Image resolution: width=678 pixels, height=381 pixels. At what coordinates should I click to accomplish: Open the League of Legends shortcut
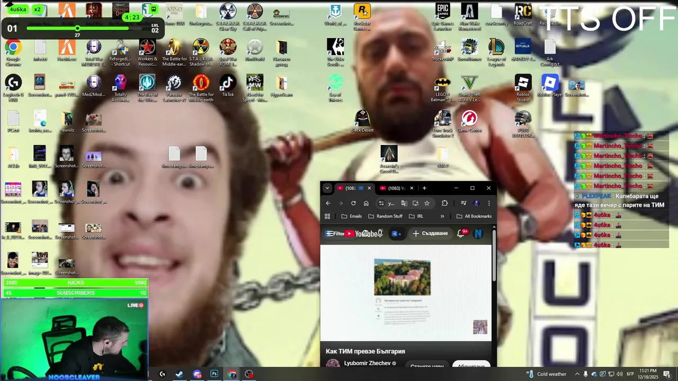click(496, 52)
